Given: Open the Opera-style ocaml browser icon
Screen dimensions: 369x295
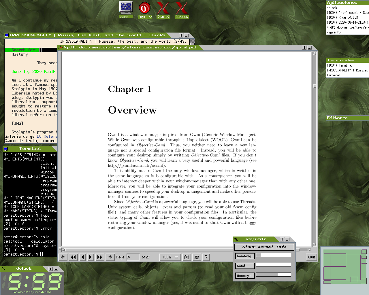Looking at the screenshot, I should click(x=144, y=9).
